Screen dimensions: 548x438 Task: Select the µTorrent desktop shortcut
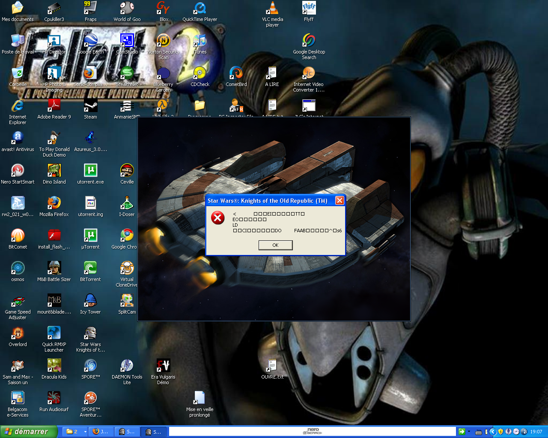(90, 239)
